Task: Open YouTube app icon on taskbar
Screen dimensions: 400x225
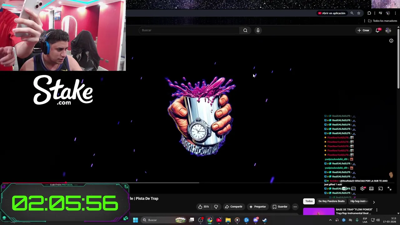Action: point(219,220)
